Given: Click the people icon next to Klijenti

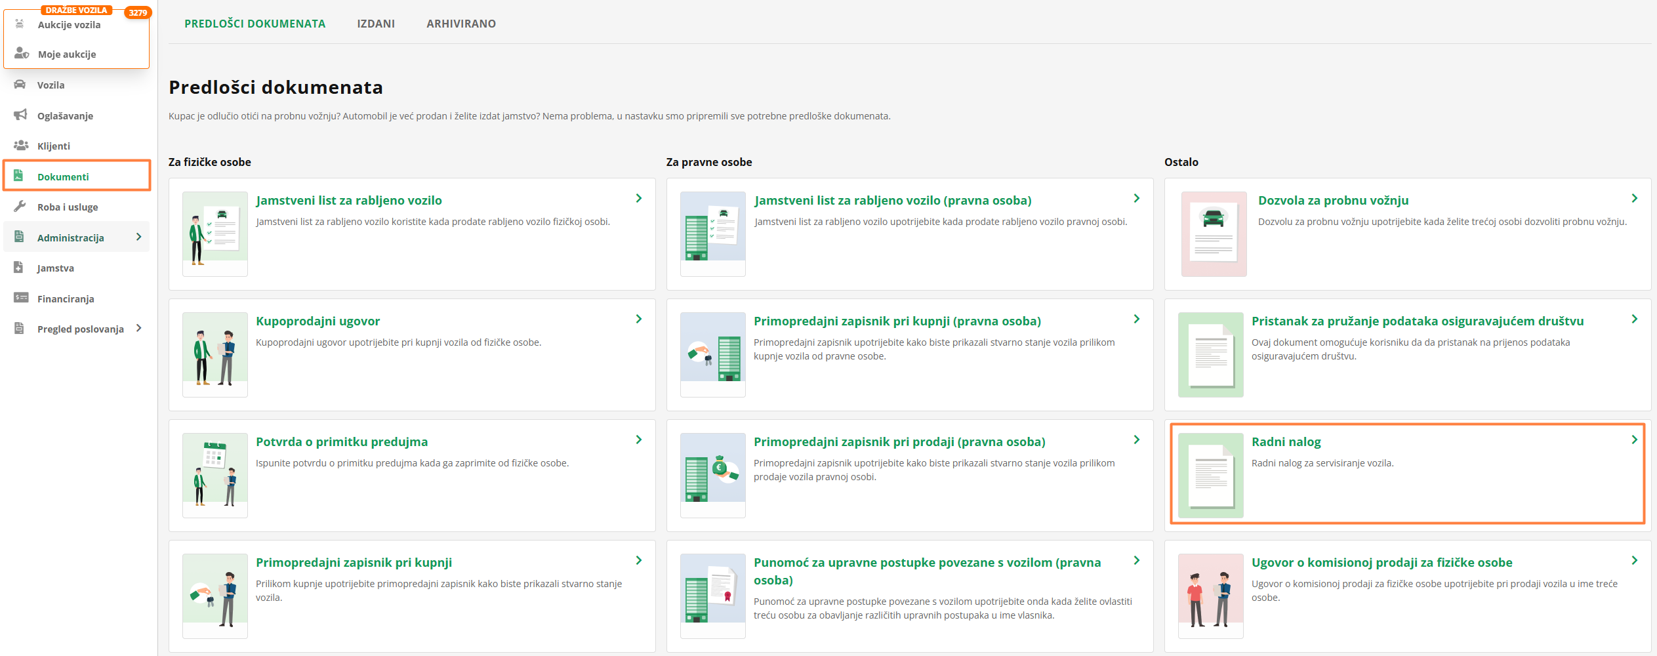Looking at the screenshot, I should (x=20, y=146).
